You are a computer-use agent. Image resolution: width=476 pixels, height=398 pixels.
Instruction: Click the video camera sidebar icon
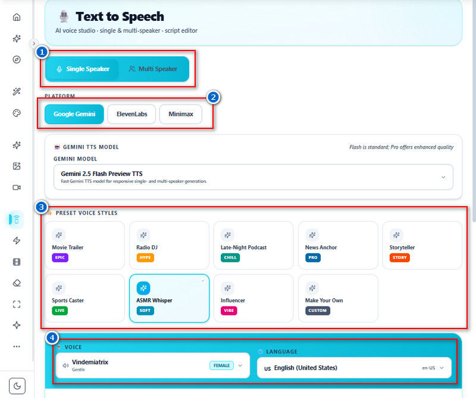pyautogui.click(x=17, y=188)
